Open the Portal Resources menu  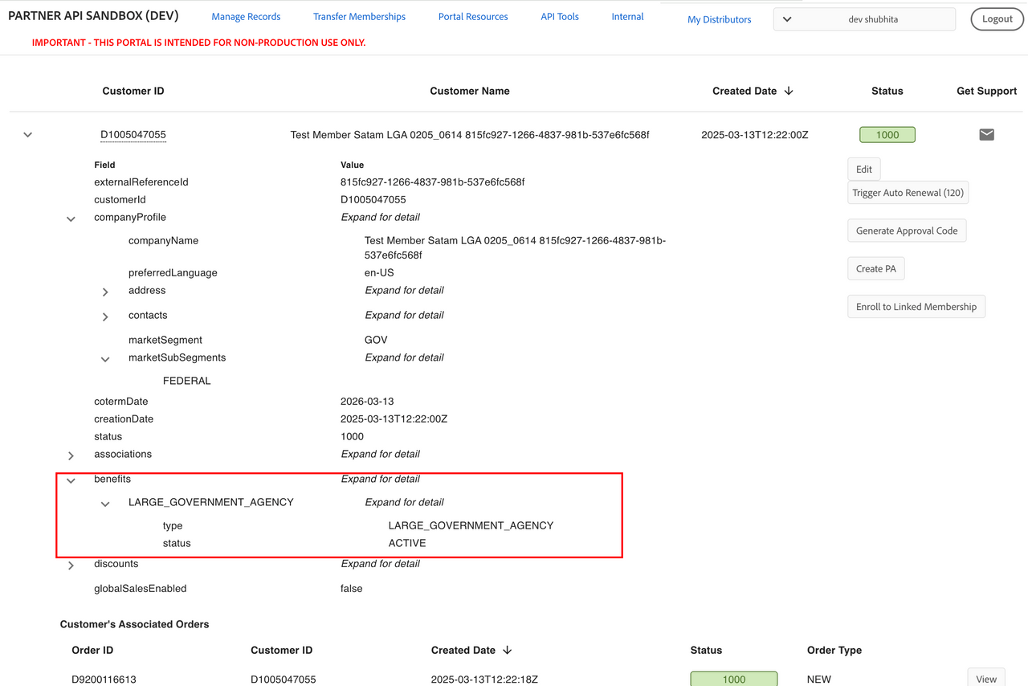pos(473,17)
